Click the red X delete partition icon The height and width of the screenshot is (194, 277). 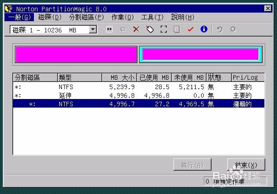tap(136, 29)
